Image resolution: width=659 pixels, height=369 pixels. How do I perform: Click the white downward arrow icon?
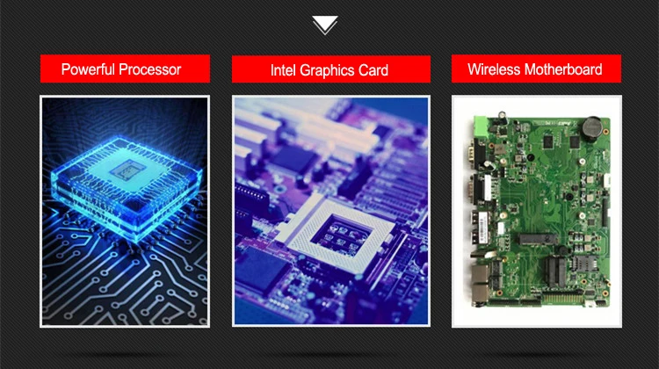point(325,25)
